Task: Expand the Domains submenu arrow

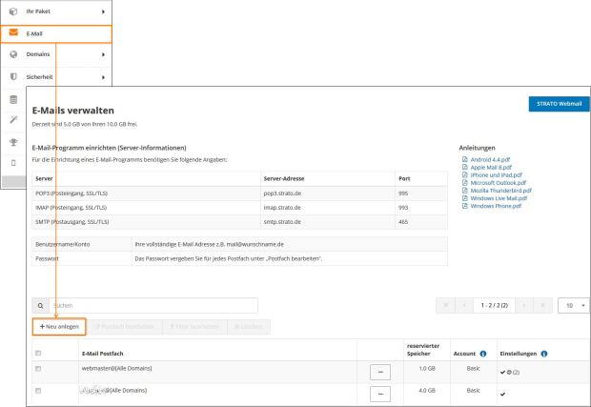Action: point(103,54)
